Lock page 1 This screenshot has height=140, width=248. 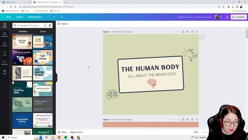[183, 32]
